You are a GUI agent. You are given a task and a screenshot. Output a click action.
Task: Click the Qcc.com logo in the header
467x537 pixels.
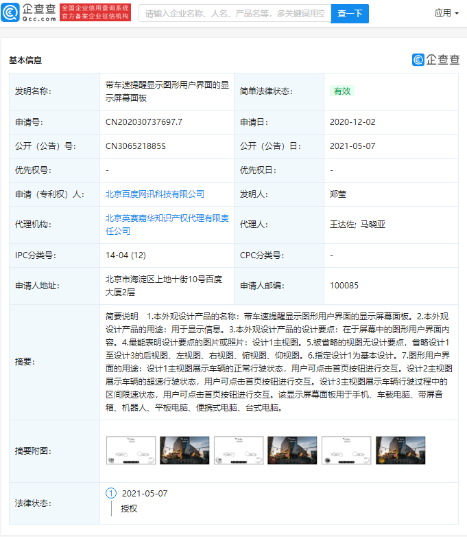[x=29, y=12]
